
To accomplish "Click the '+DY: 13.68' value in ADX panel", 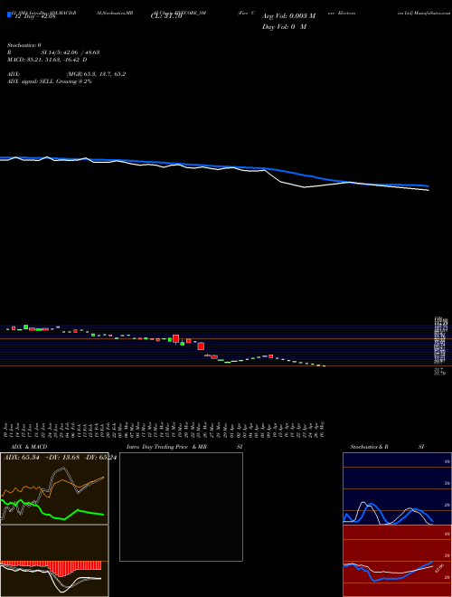I will 62,457.
